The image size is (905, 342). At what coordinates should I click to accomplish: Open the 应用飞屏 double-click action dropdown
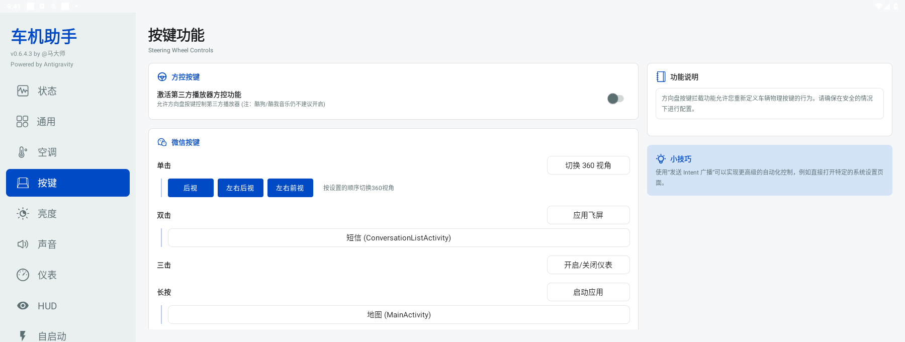[x=588, y=215]
